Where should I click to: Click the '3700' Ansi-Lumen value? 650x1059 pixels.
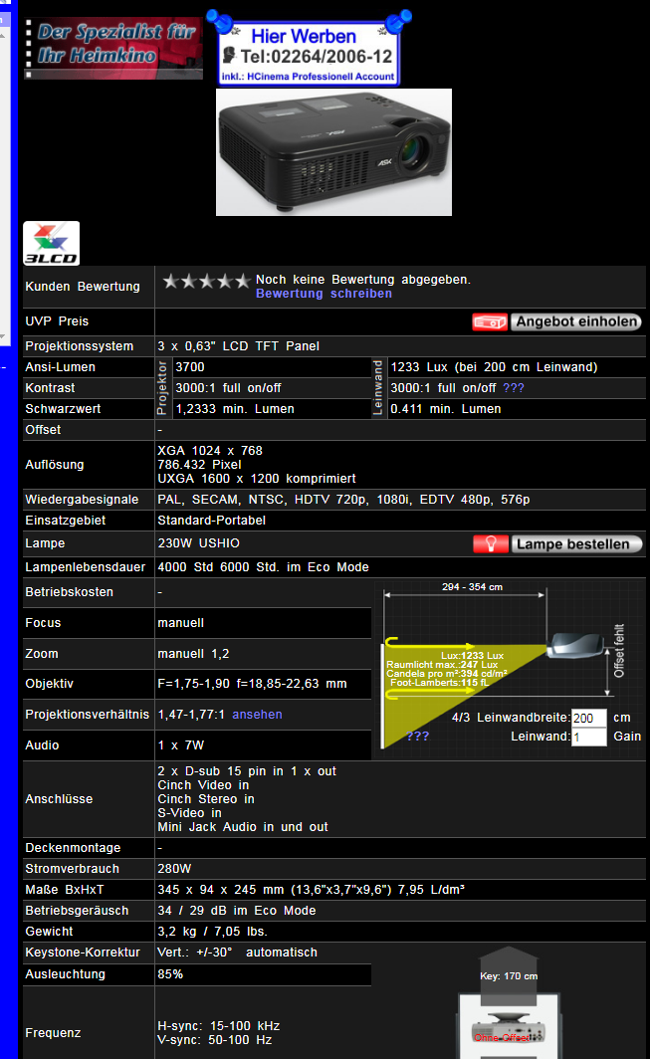click(190, 367)
